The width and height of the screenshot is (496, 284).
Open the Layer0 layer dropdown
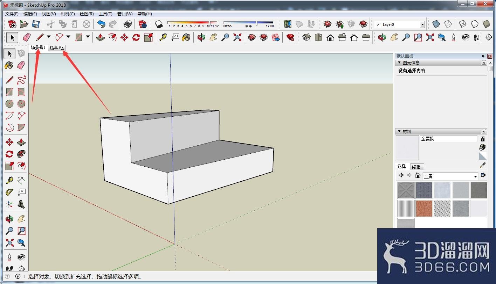click(x=422, y=24)
